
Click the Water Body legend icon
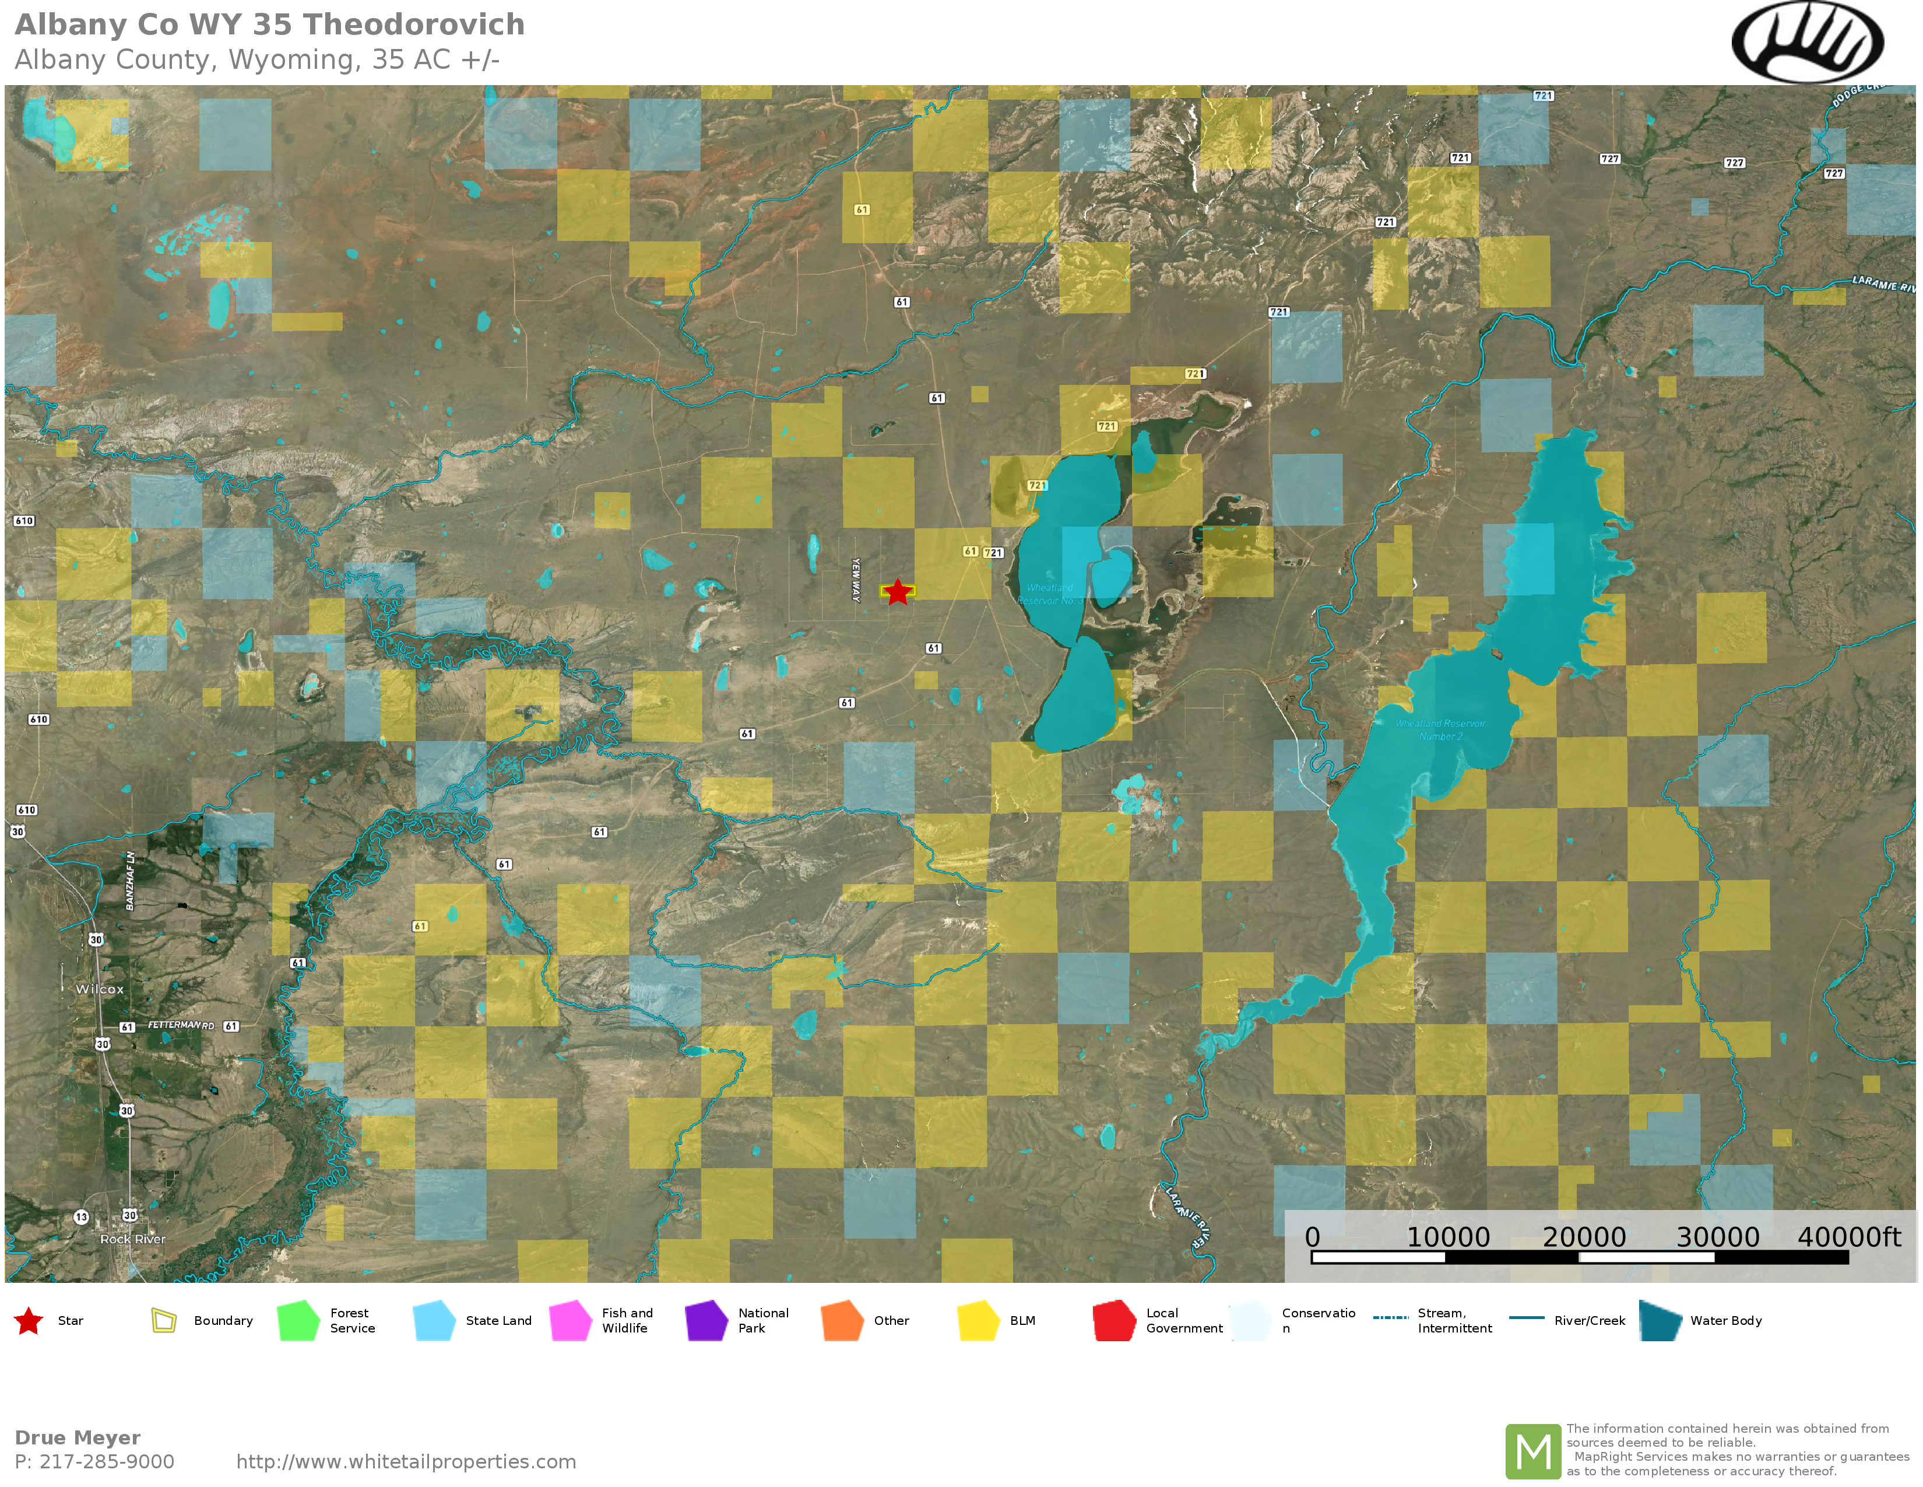1661,1320
